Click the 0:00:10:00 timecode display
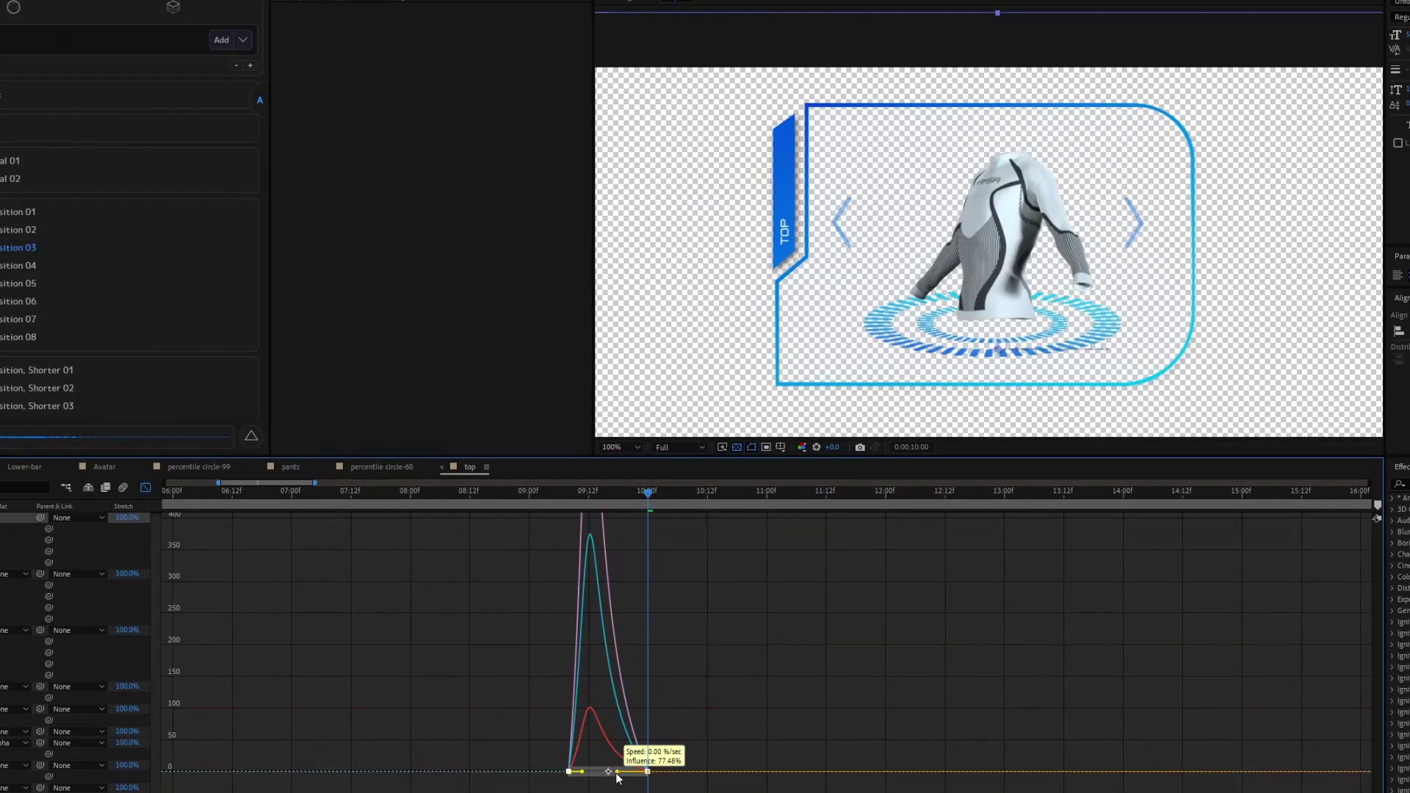Viewport: 1410px width, 793px height. [911, 447]
